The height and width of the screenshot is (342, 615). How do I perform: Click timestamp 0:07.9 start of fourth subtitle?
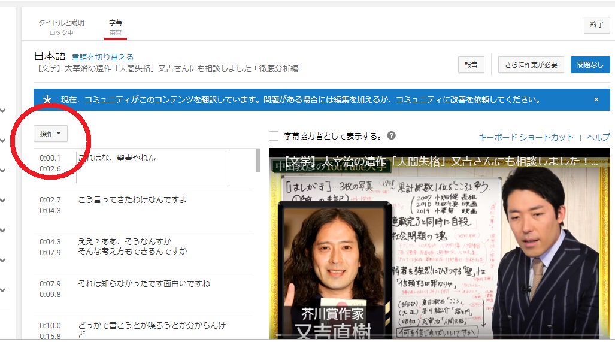coord(50,284)
